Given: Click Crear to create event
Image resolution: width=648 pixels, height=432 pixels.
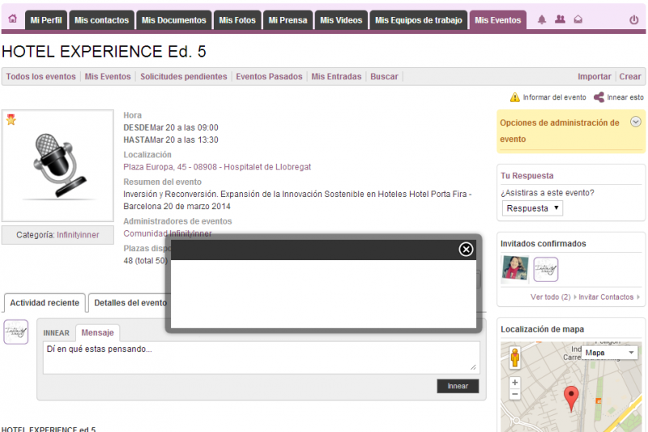Looking at the screenshot, I should pyautogui.click(x=630, y=76).
